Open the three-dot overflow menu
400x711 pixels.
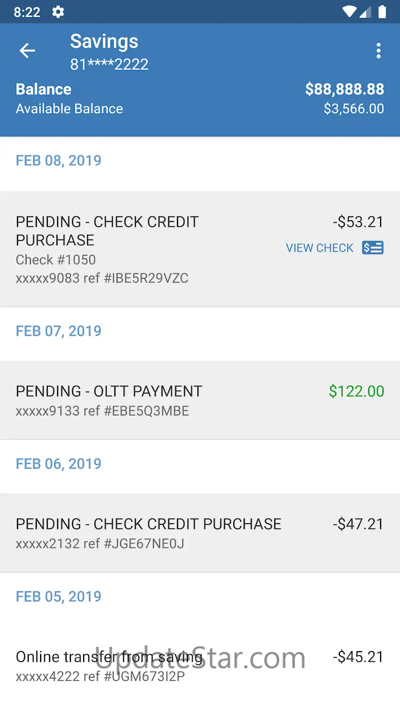[378, 50]
